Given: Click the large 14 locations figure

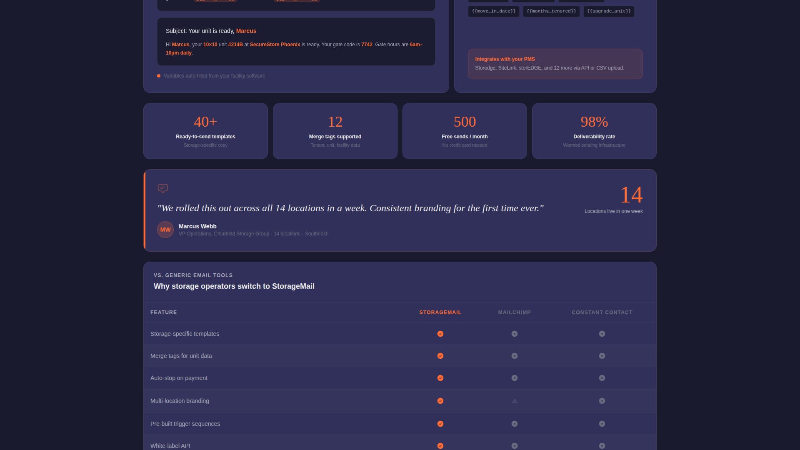Looking at the screenshot, I should coord(631,195).
